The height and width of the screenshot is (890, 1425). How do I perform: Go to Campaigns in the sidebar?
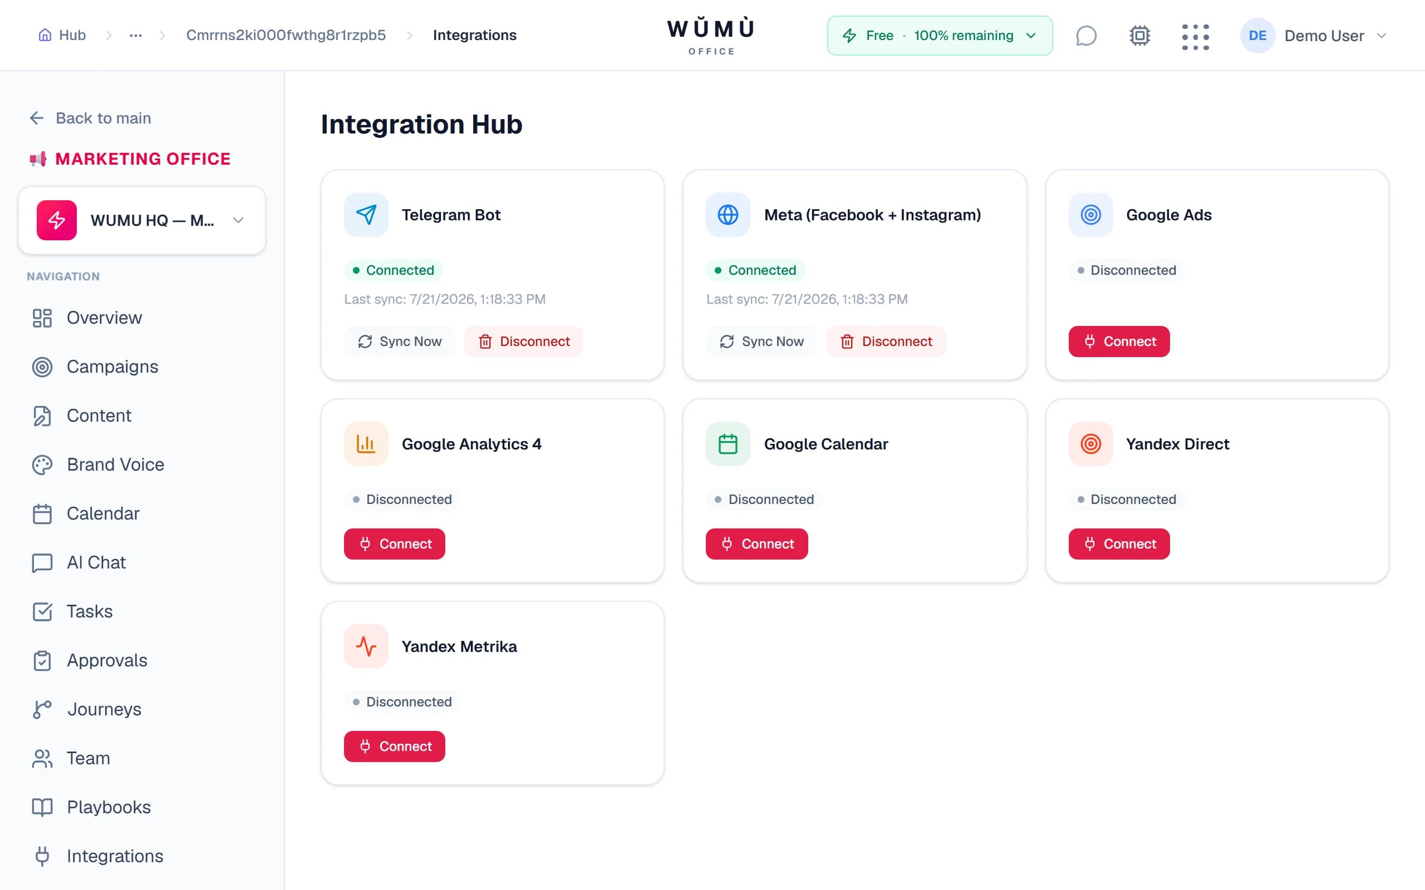(142, 367)
